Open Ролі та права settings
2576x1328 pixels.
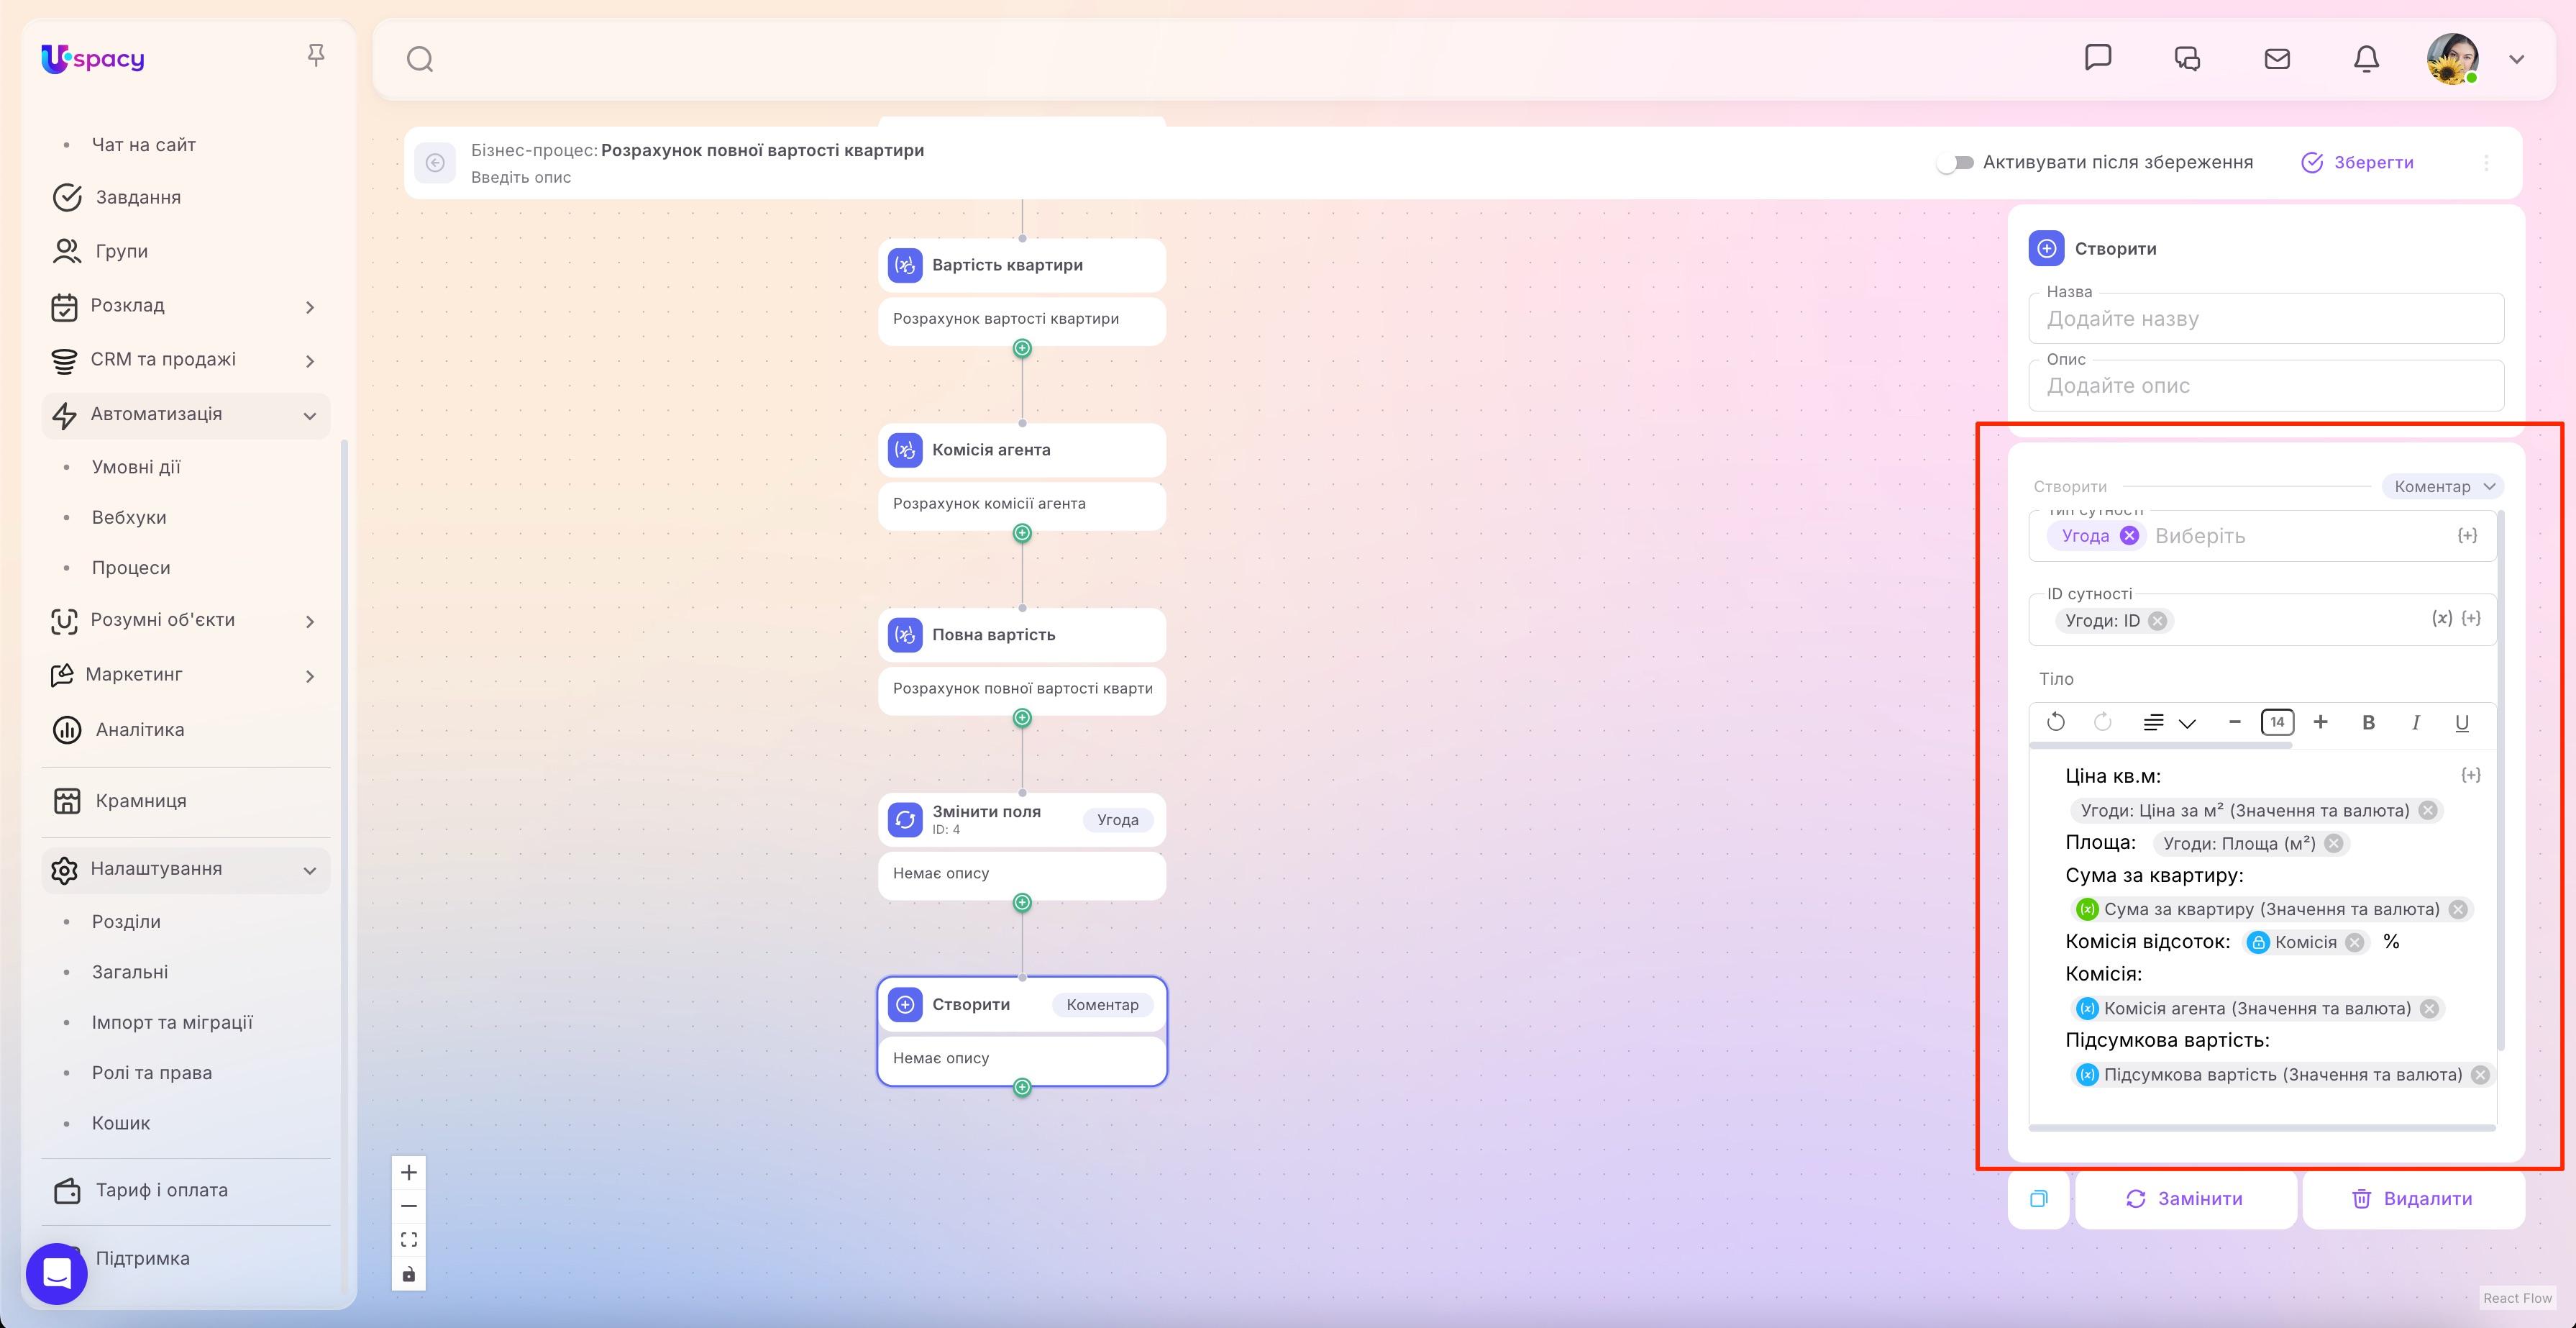(152, 1072)
